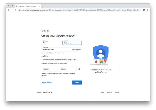
Task: Choose suggested username perp77038
Action: click(72, 60)
